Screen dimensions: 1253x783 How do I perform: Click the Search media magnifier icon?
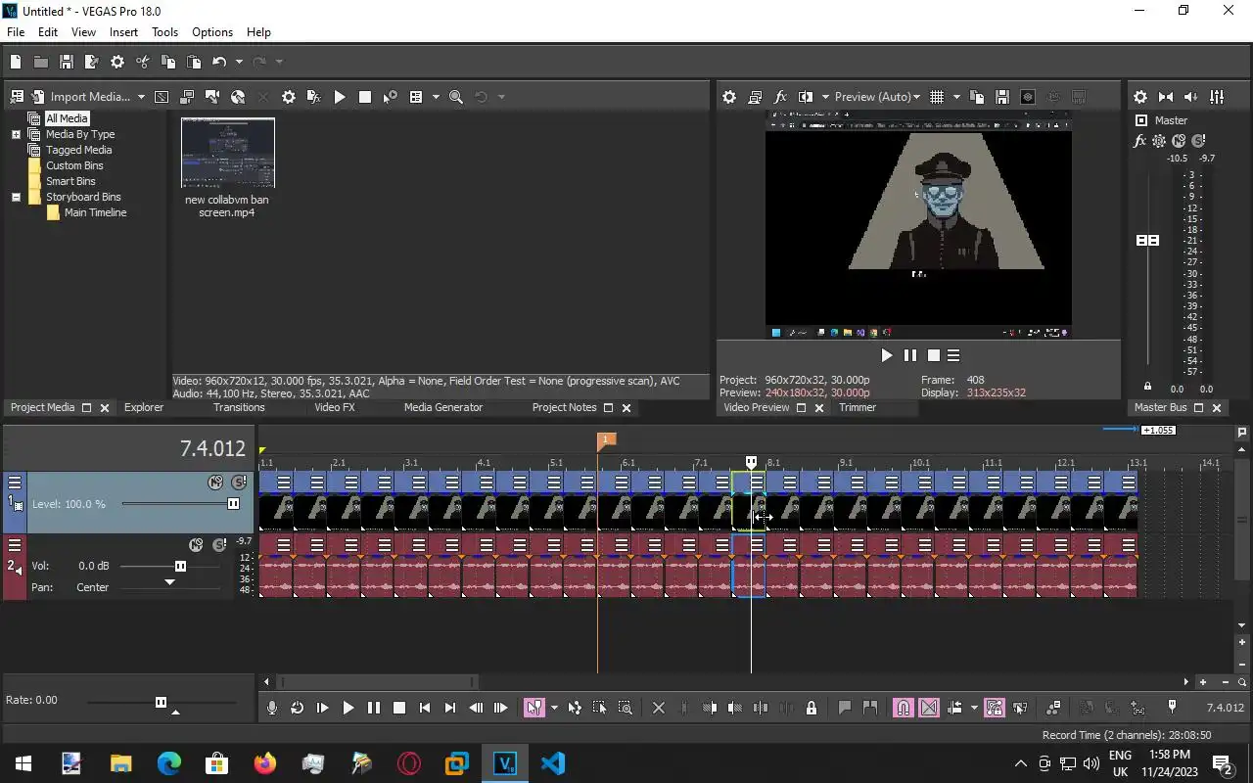point(456,97)
